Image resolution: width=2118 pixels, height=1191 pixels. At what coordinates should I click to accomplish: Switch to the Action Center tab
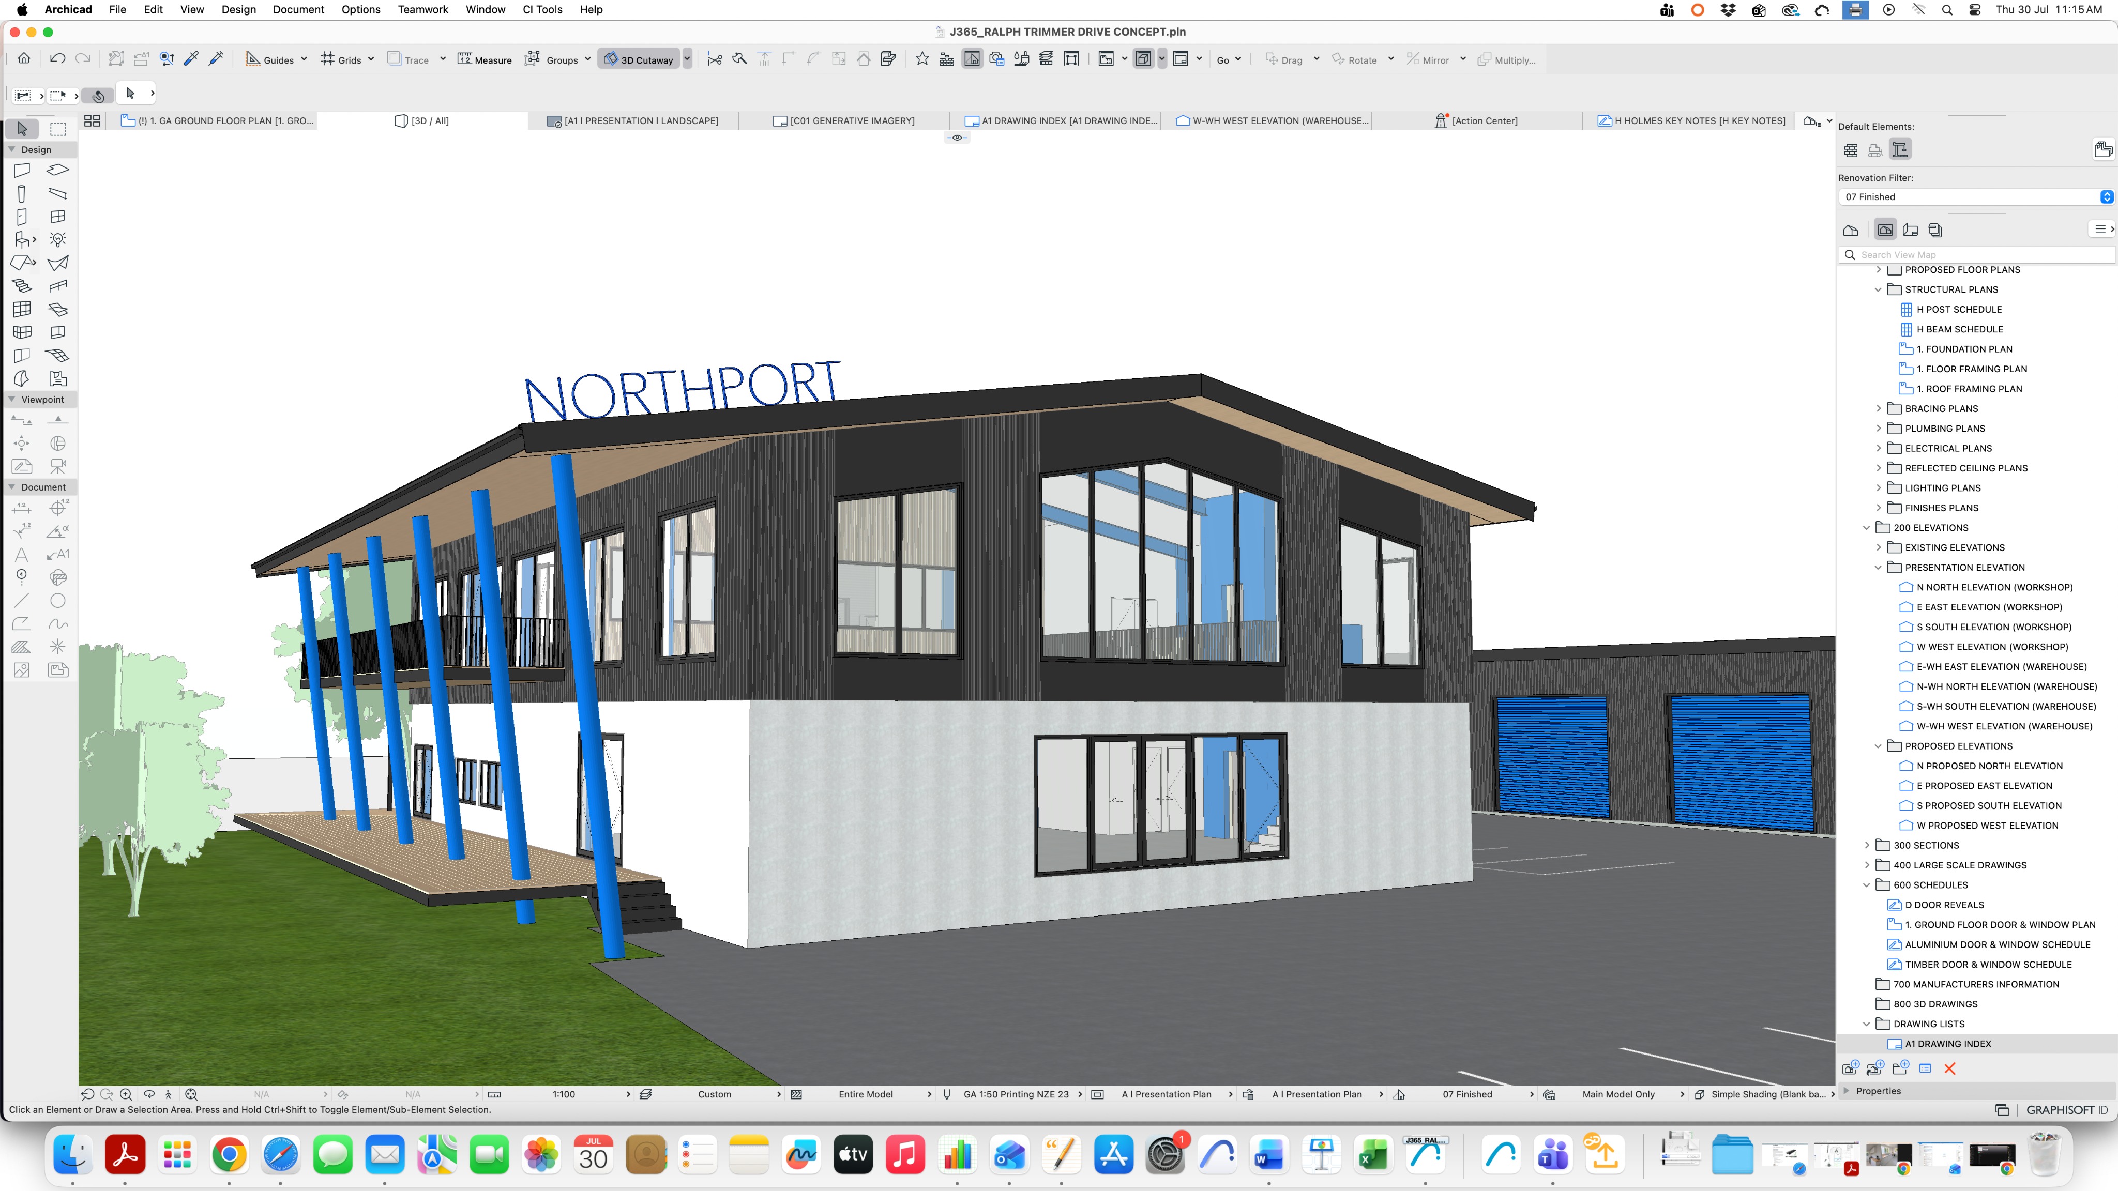tap(1477, 121)
